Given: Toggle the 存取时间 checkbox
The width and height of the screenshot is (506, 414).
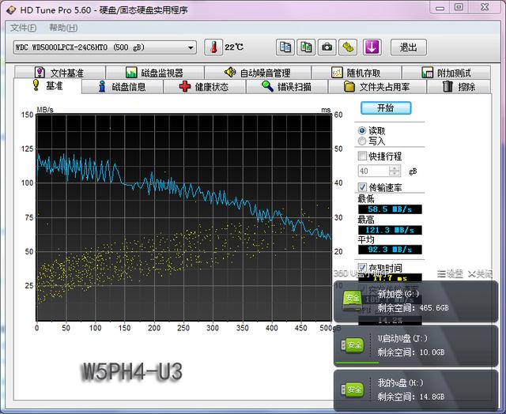Looking at the screenshot, I should pos(362,267).
